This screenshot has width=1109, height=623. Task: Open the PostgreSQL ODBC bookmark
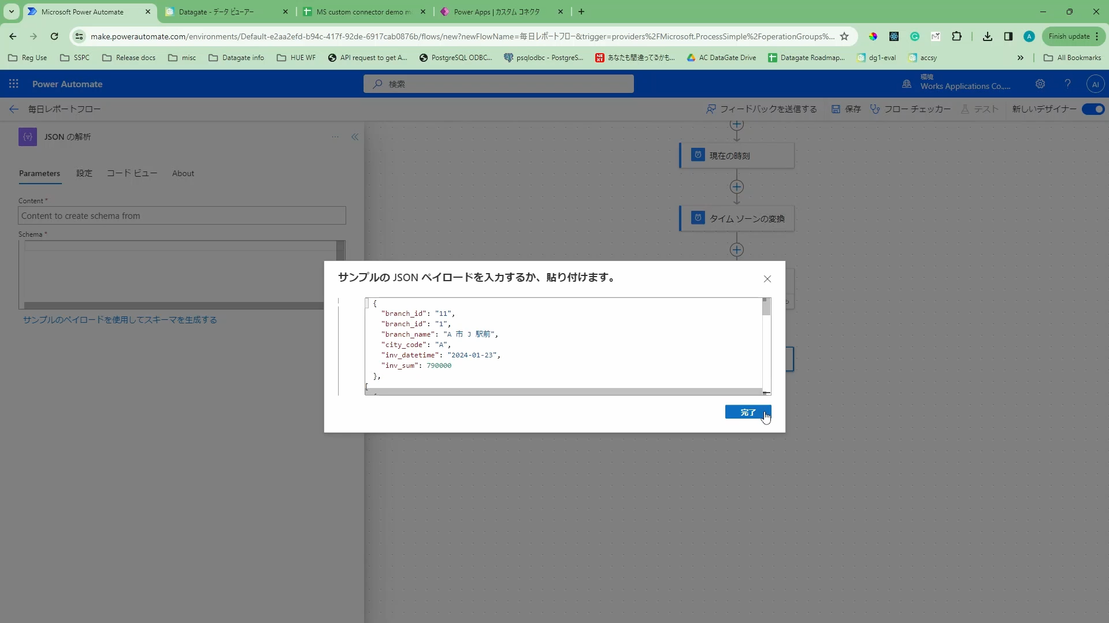pyautogui.click(x=456, y=58)
